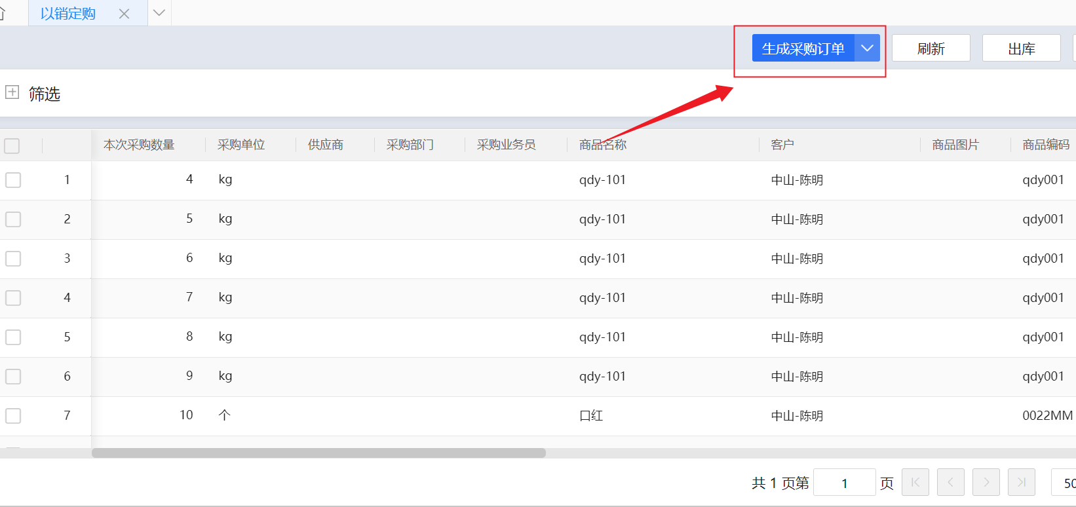Go to the next page icon
This screenshot has width=1076, height=507.
point(986,483)
